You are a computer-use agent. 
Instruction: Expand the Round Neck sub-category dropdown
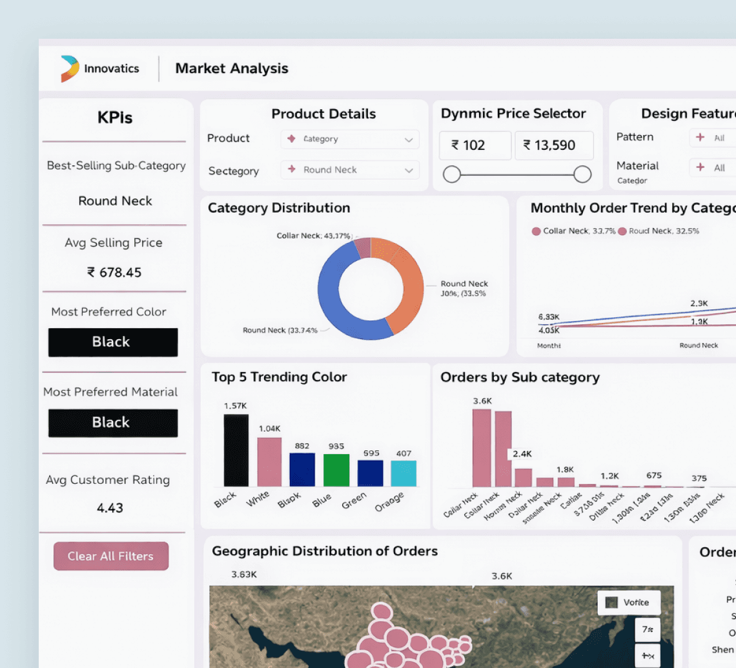[x=350, y=169]
